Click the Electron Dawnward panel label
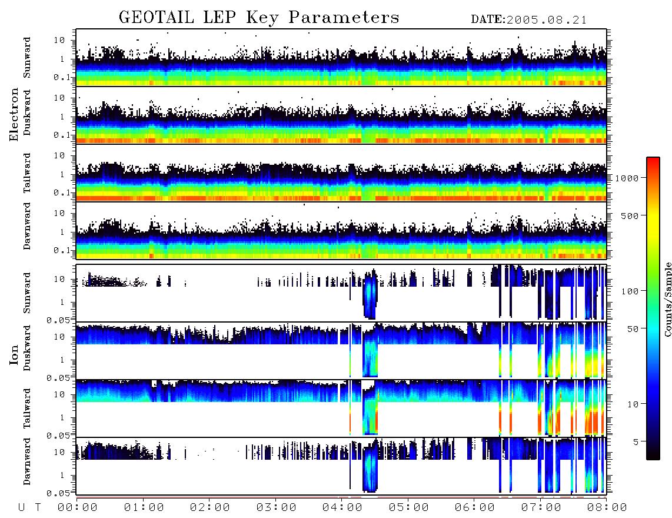The width and height of the screenshot is (672, 518). click(27, 226)
